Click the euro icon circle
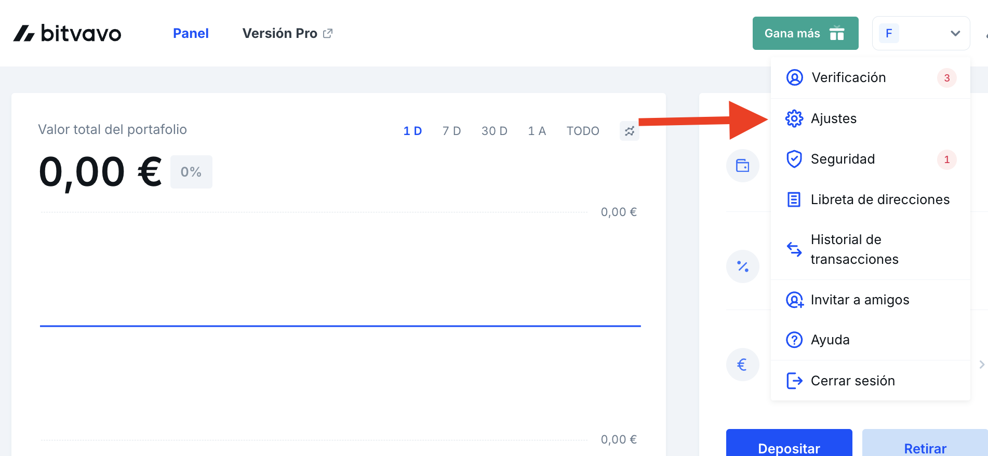This screenshot has width=988, height=456. coord(742,365)
